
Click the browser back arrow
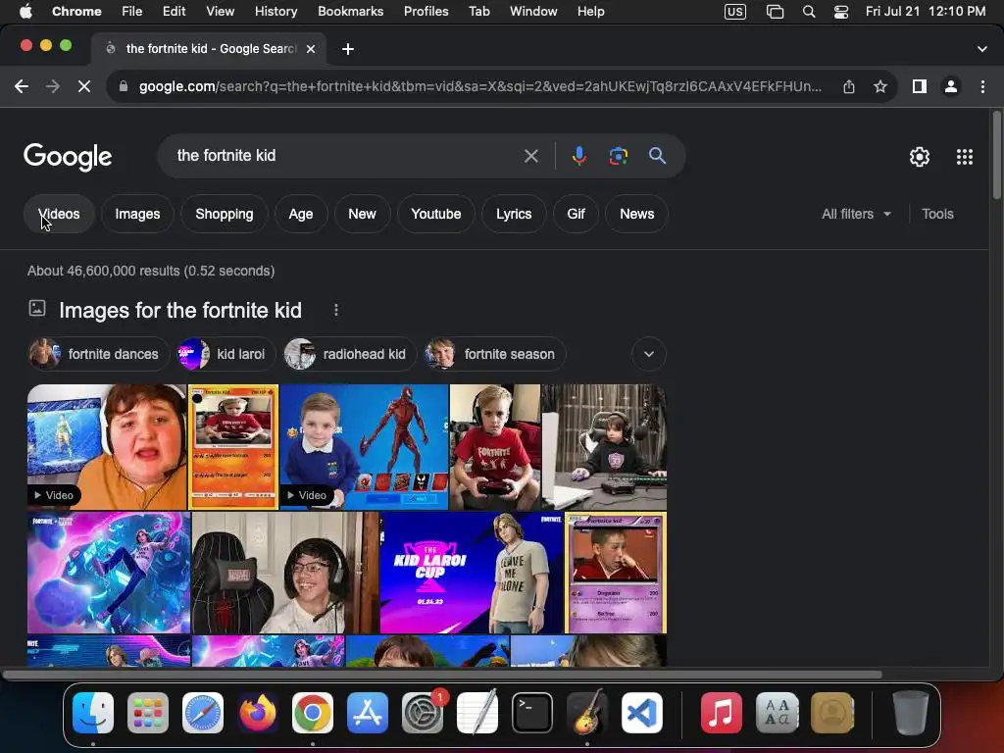click(x=22, y=86)
